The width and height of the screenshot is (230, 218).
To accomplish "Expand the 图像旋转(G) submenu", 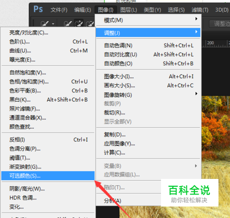I will point(148,95).
